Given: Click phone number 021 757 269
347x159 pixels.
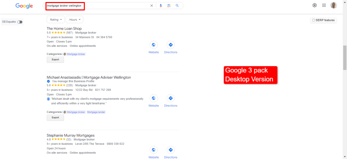Looking at the screenshot, I should pos(103,90).
